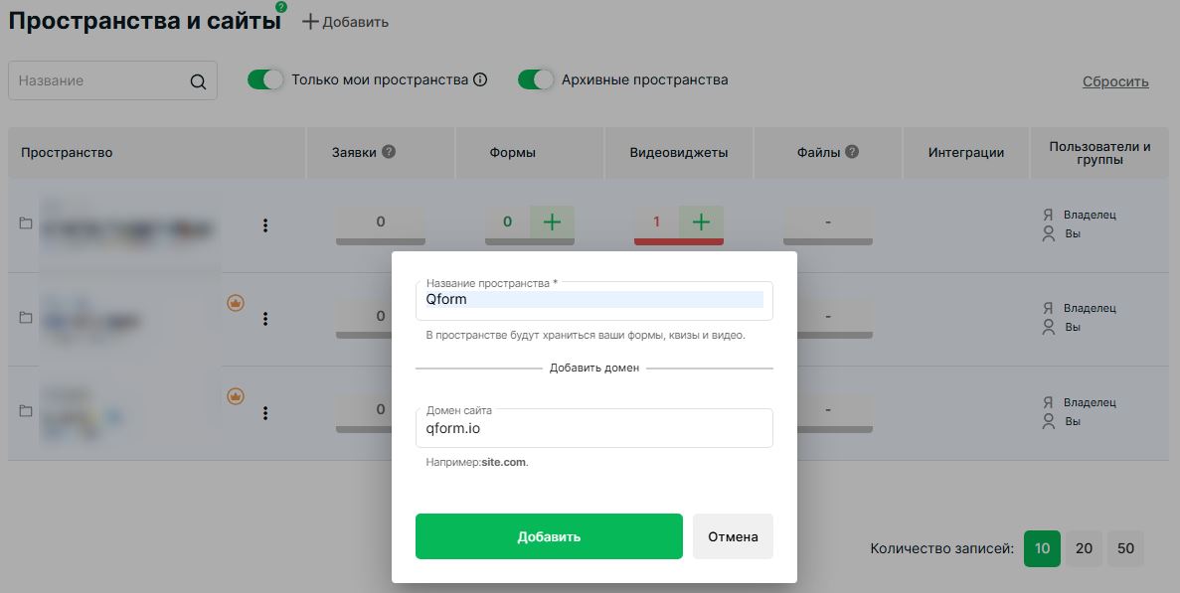
Task: Click the Сбросить reset link
Action: coord(1115,81)
